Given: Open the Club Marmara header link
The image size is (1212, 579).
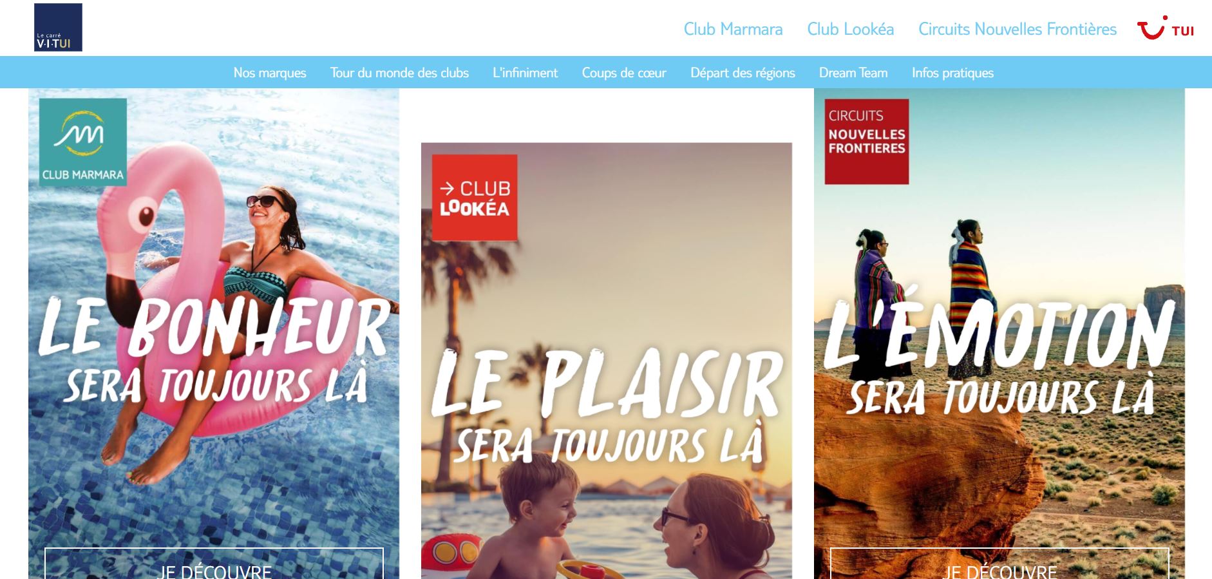Looking at the screenshot, I should click(733, 29).
